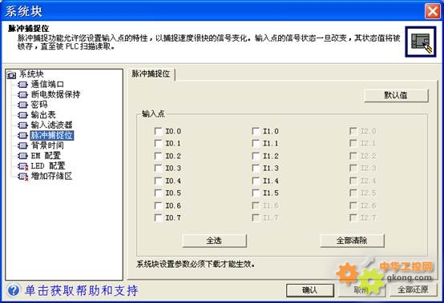Click the 密码 node icon
Image resolution: width=444 pixels, height=303 pixels.
tap(22, 105)
